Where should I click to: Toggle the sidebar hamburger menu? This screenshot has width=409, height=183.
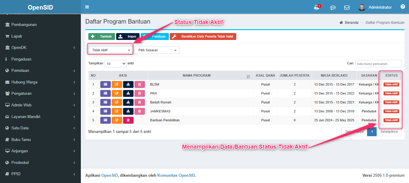(x=87, y=7)
